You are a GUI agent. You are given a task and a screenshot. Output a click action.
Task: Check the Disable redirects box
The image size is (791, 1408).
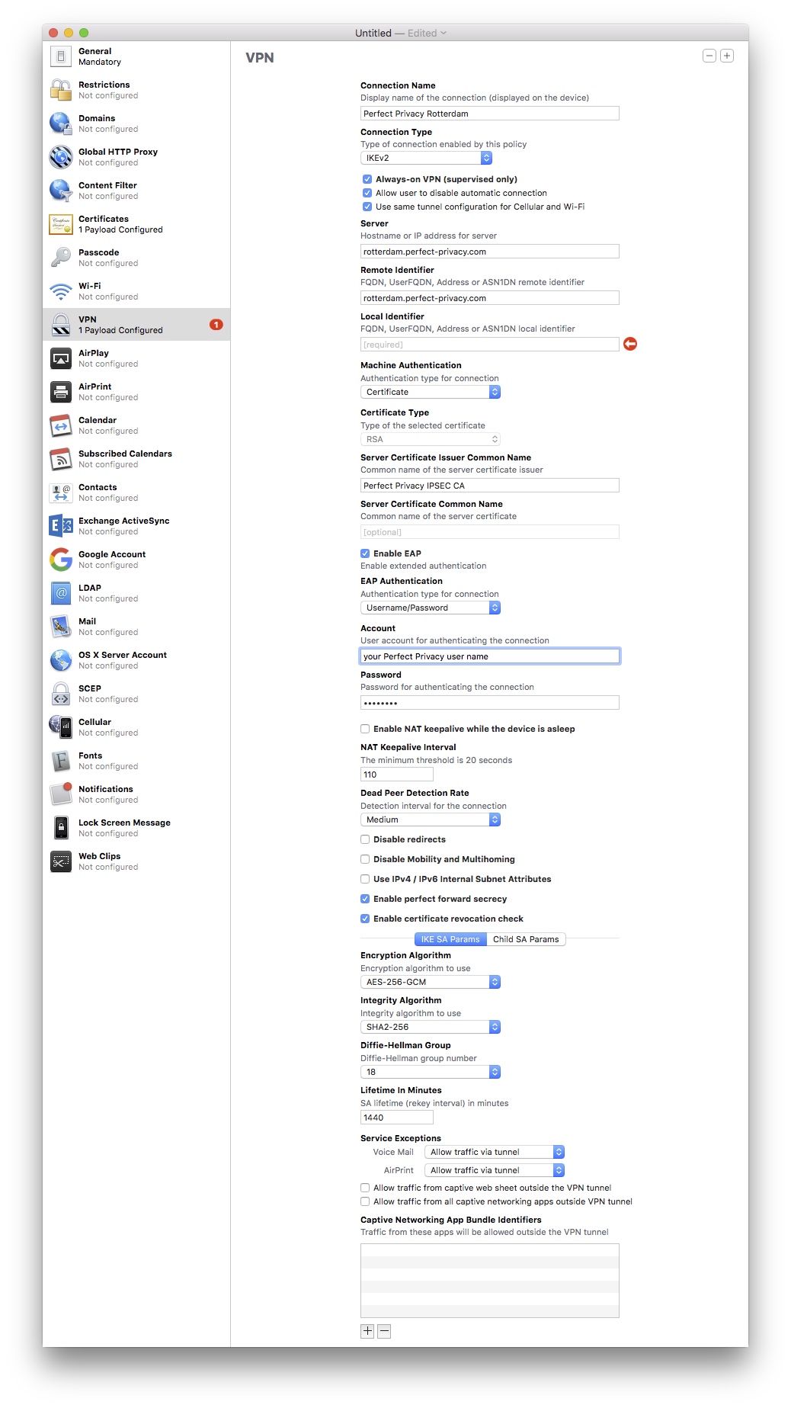pyautogui.click(x=365, y=839)
